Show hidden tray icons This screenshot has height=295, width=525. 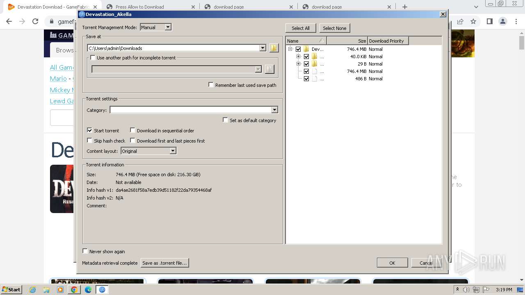point(457,289)
